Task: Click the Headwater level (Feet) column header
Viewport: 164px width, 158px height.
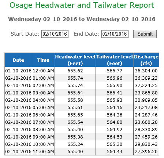Action: pyautogui.click(x=75, y=60)
